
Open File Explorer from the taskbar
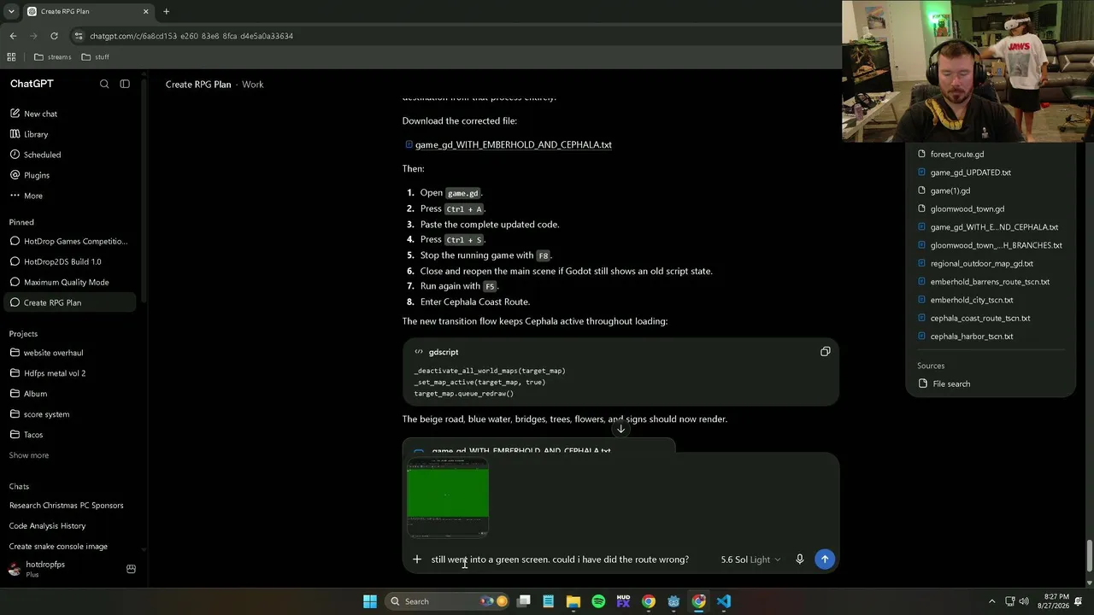pyautogui.click(x=573, y=601)
